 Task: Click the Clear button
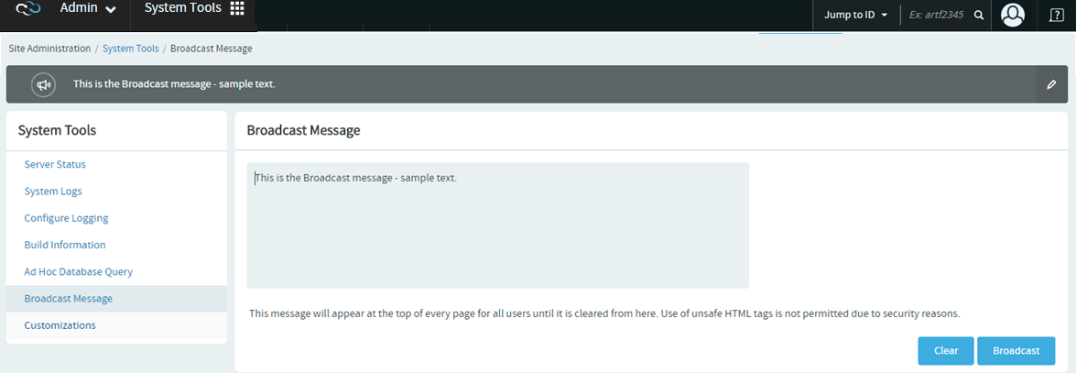coord(946,350)
